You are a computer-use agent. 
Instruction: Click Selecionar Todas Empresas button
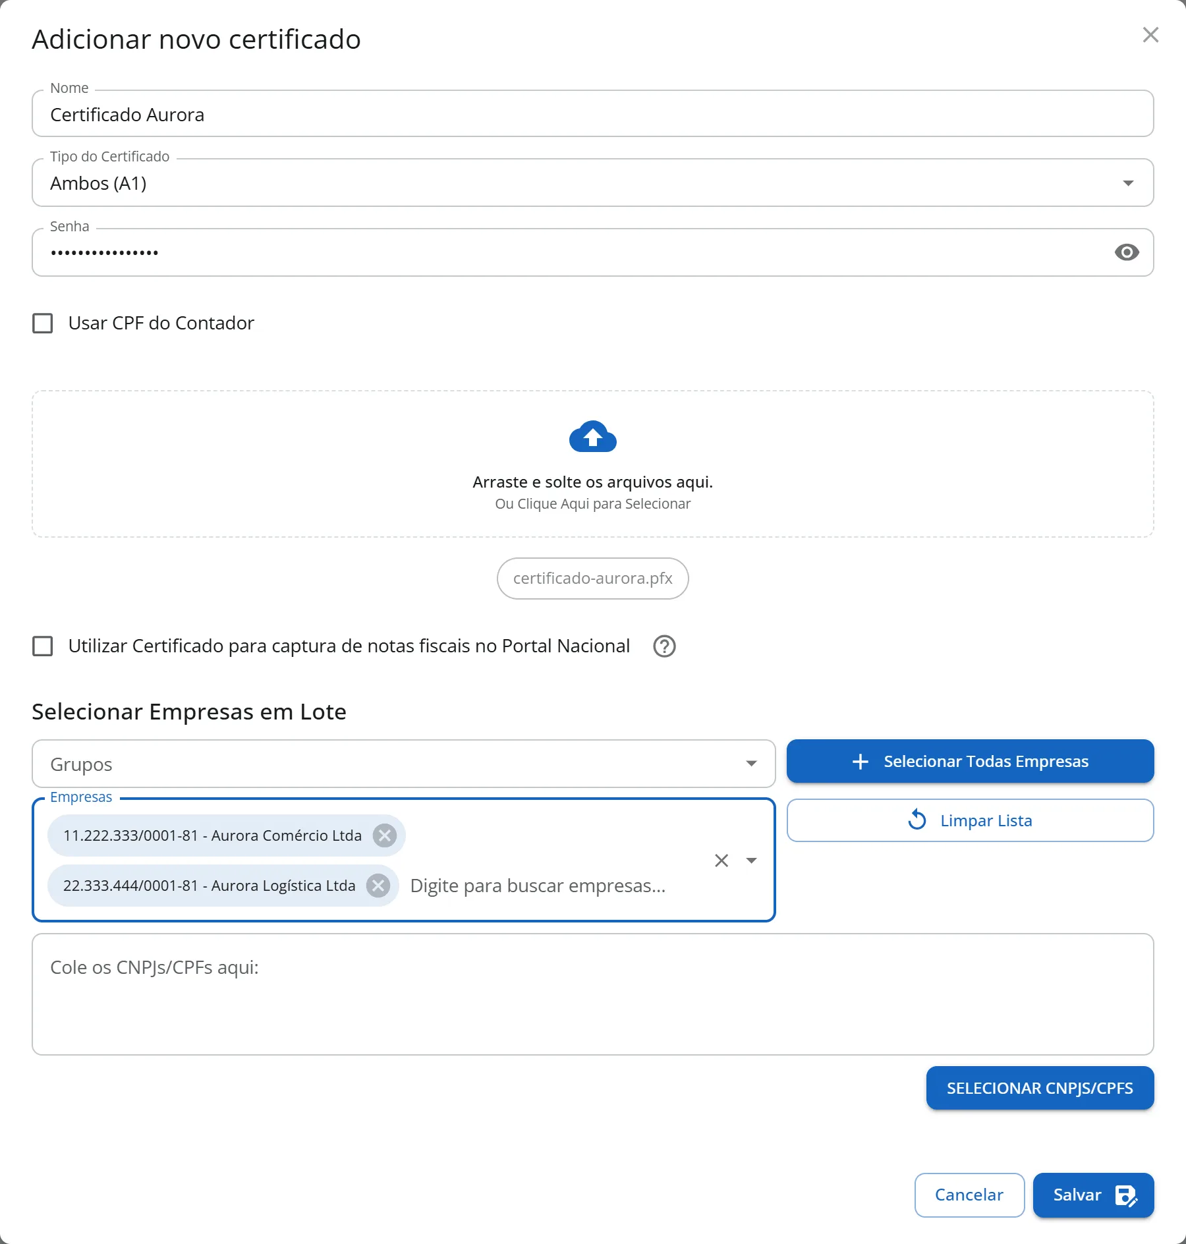click(x=970, y=761)
